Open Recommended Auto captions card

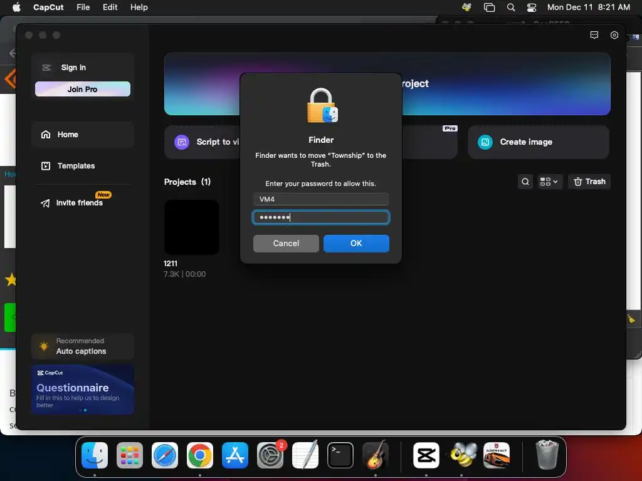[x=83, y=346]
